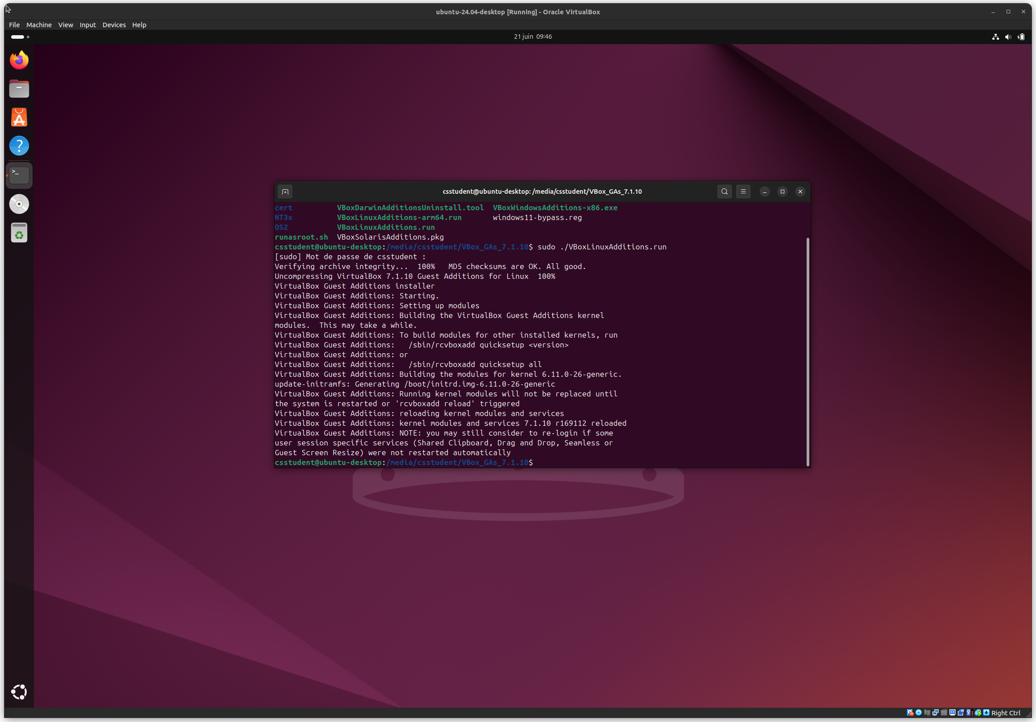Viewport: 1036px width, 722px height.
Task: Click the optical disc status icon
Action: (919, 713)
